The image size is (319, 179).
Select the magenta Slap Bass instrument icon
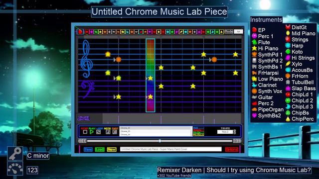tap(199, 32)
